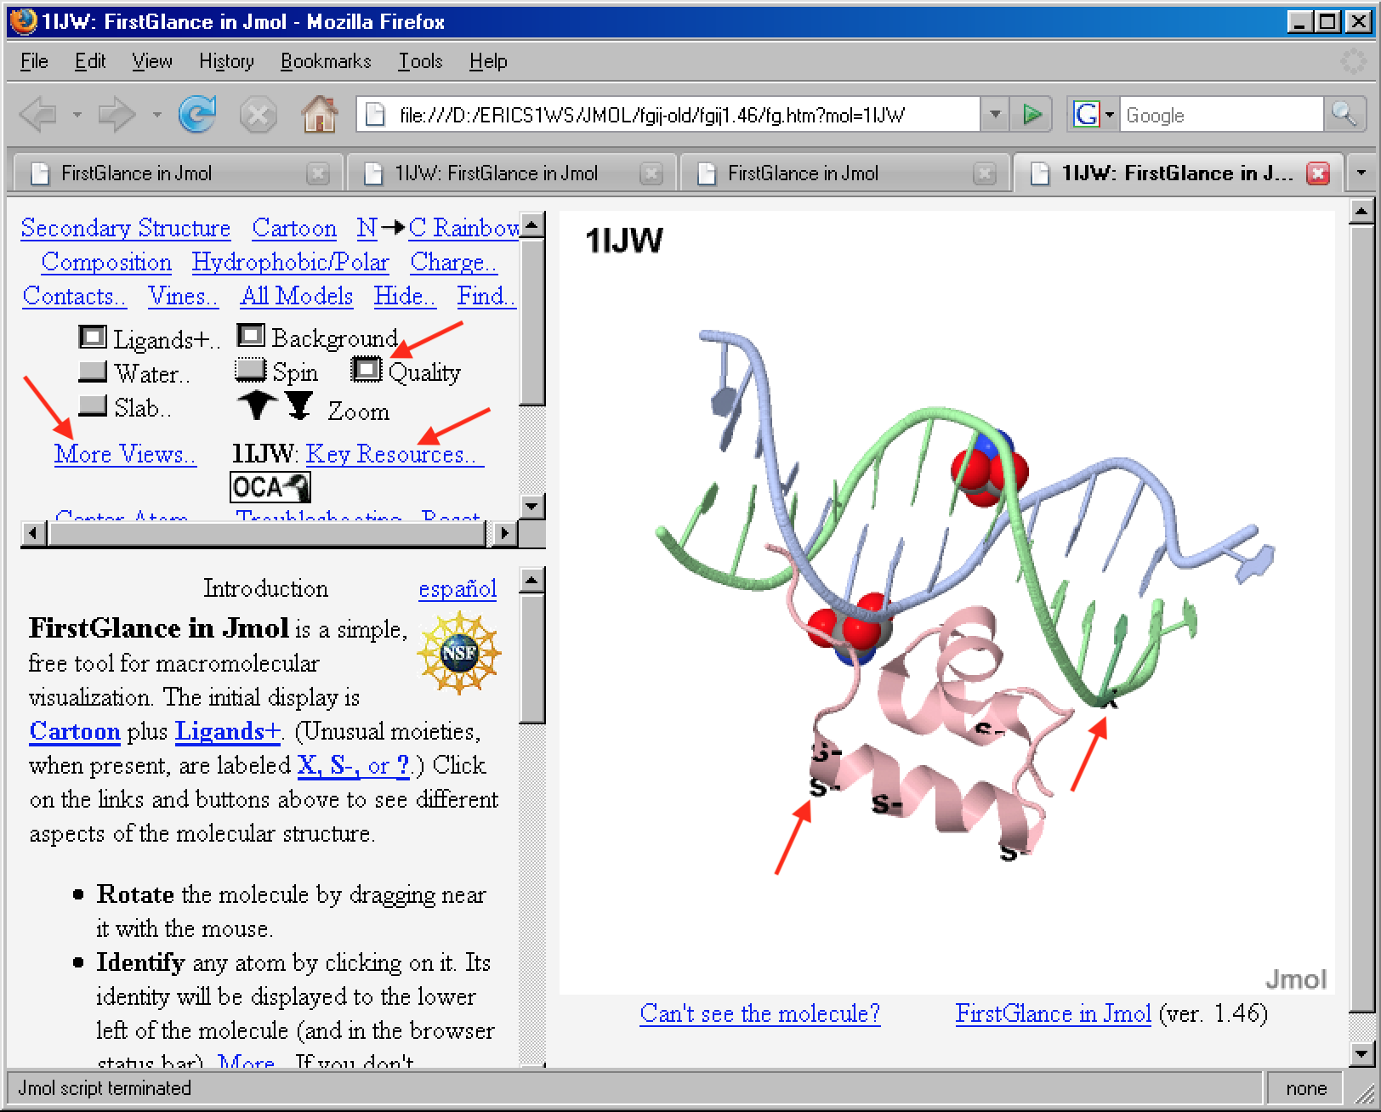The height and width of the screenshot is (1112, 1381).
Task: Reload the current page
Action: coord(197,114)
